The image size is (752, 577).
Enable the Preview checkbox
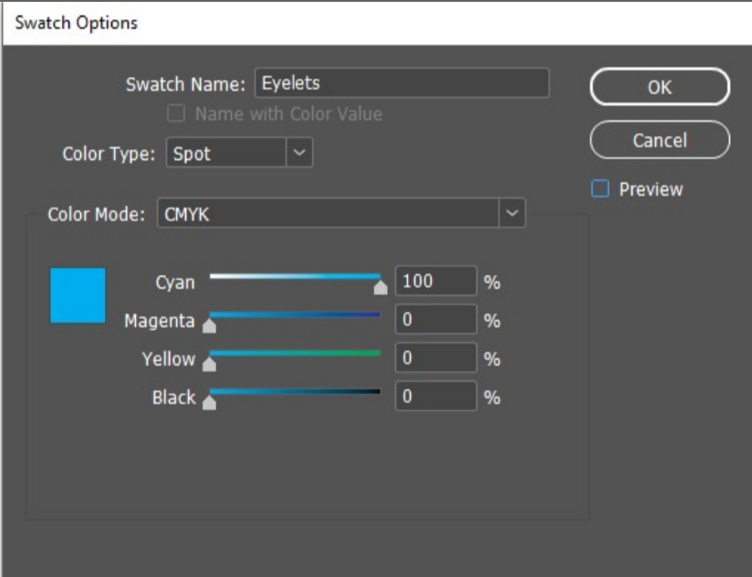[x=601, y=189]
